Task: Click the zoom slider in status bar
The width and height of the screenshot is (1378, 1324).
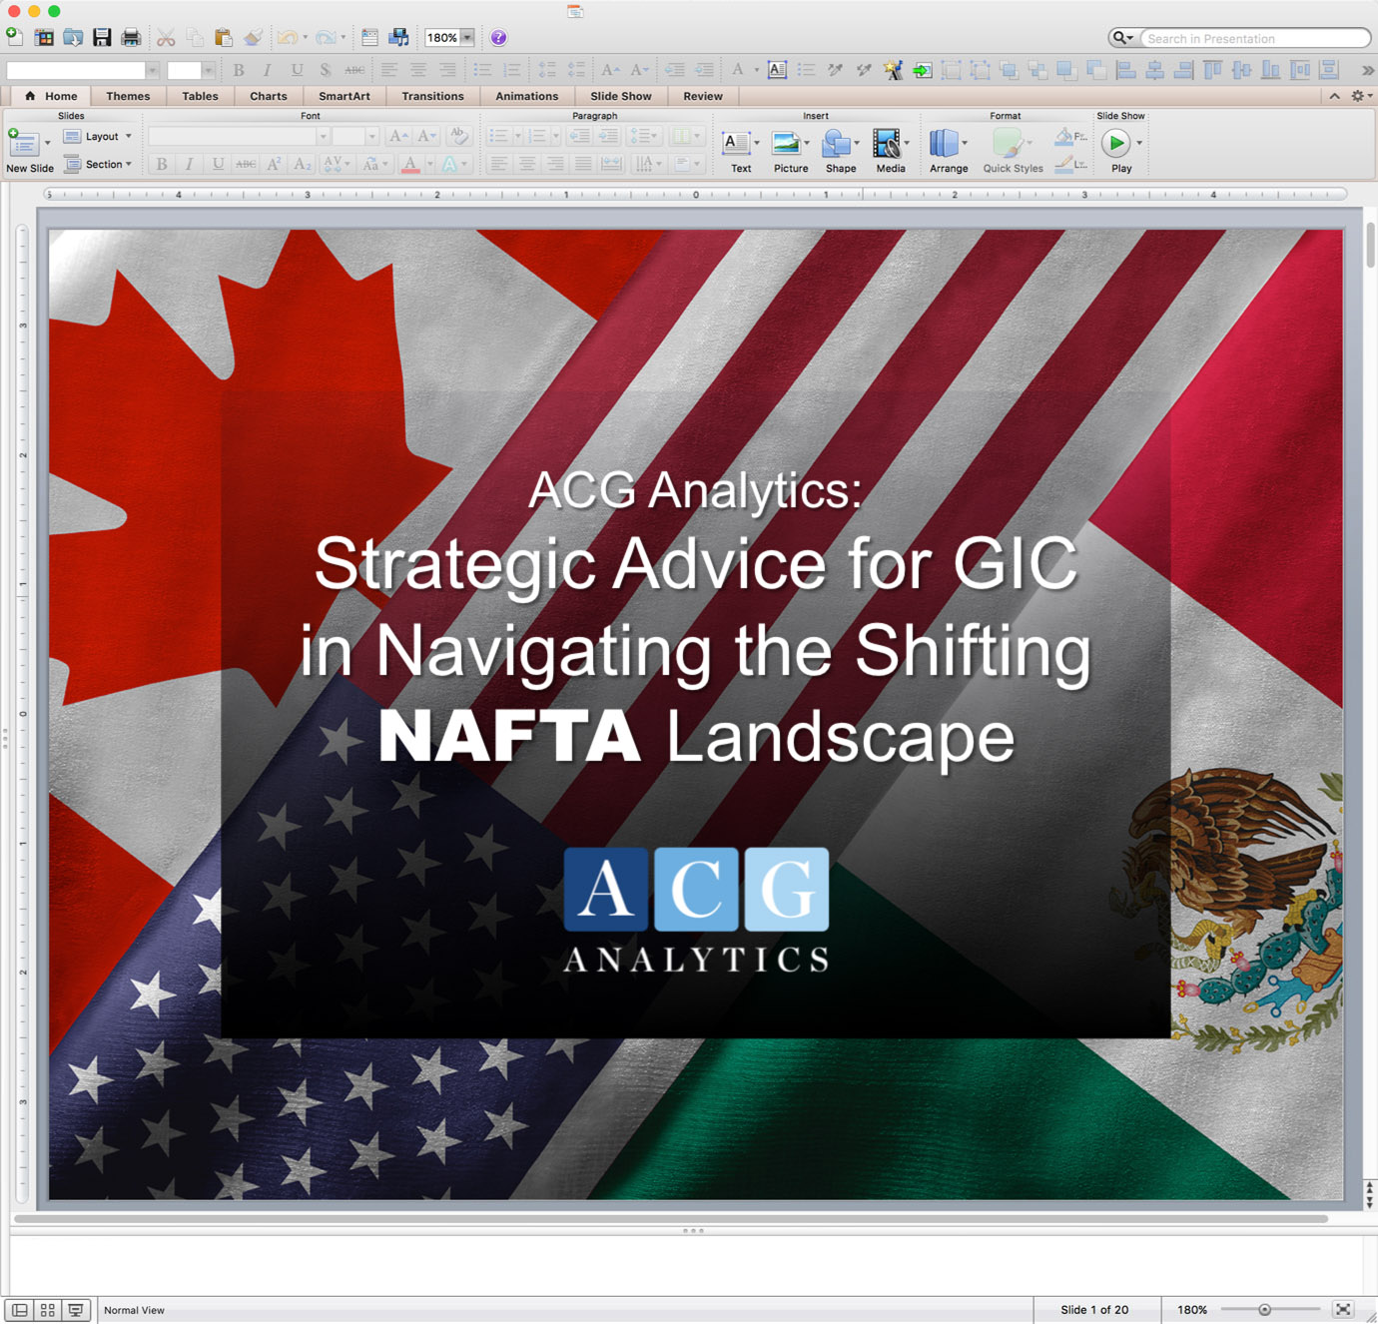Action: 1264,1310
